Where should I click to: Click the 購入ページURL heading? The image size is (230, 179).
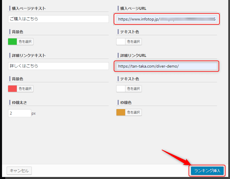[133, 8]
